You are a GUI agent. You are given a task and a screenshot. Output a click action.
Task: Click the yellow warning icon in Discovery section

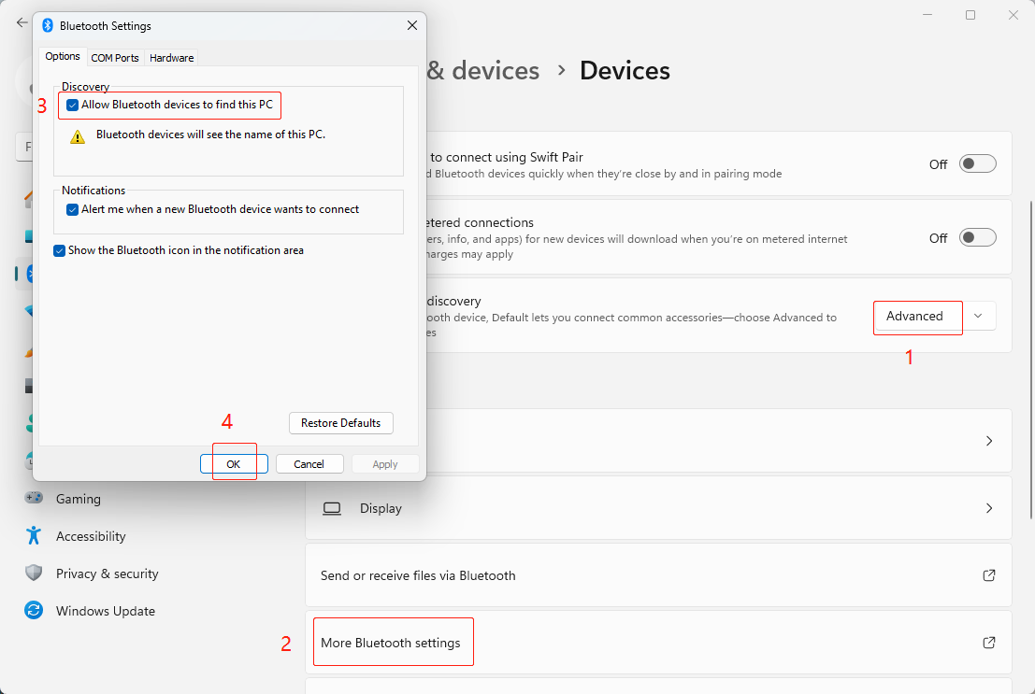point(78,136)
